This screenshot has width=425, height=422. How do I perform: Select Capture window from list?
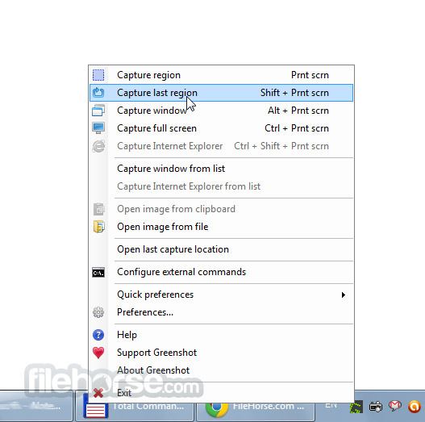tap(221, 169)
